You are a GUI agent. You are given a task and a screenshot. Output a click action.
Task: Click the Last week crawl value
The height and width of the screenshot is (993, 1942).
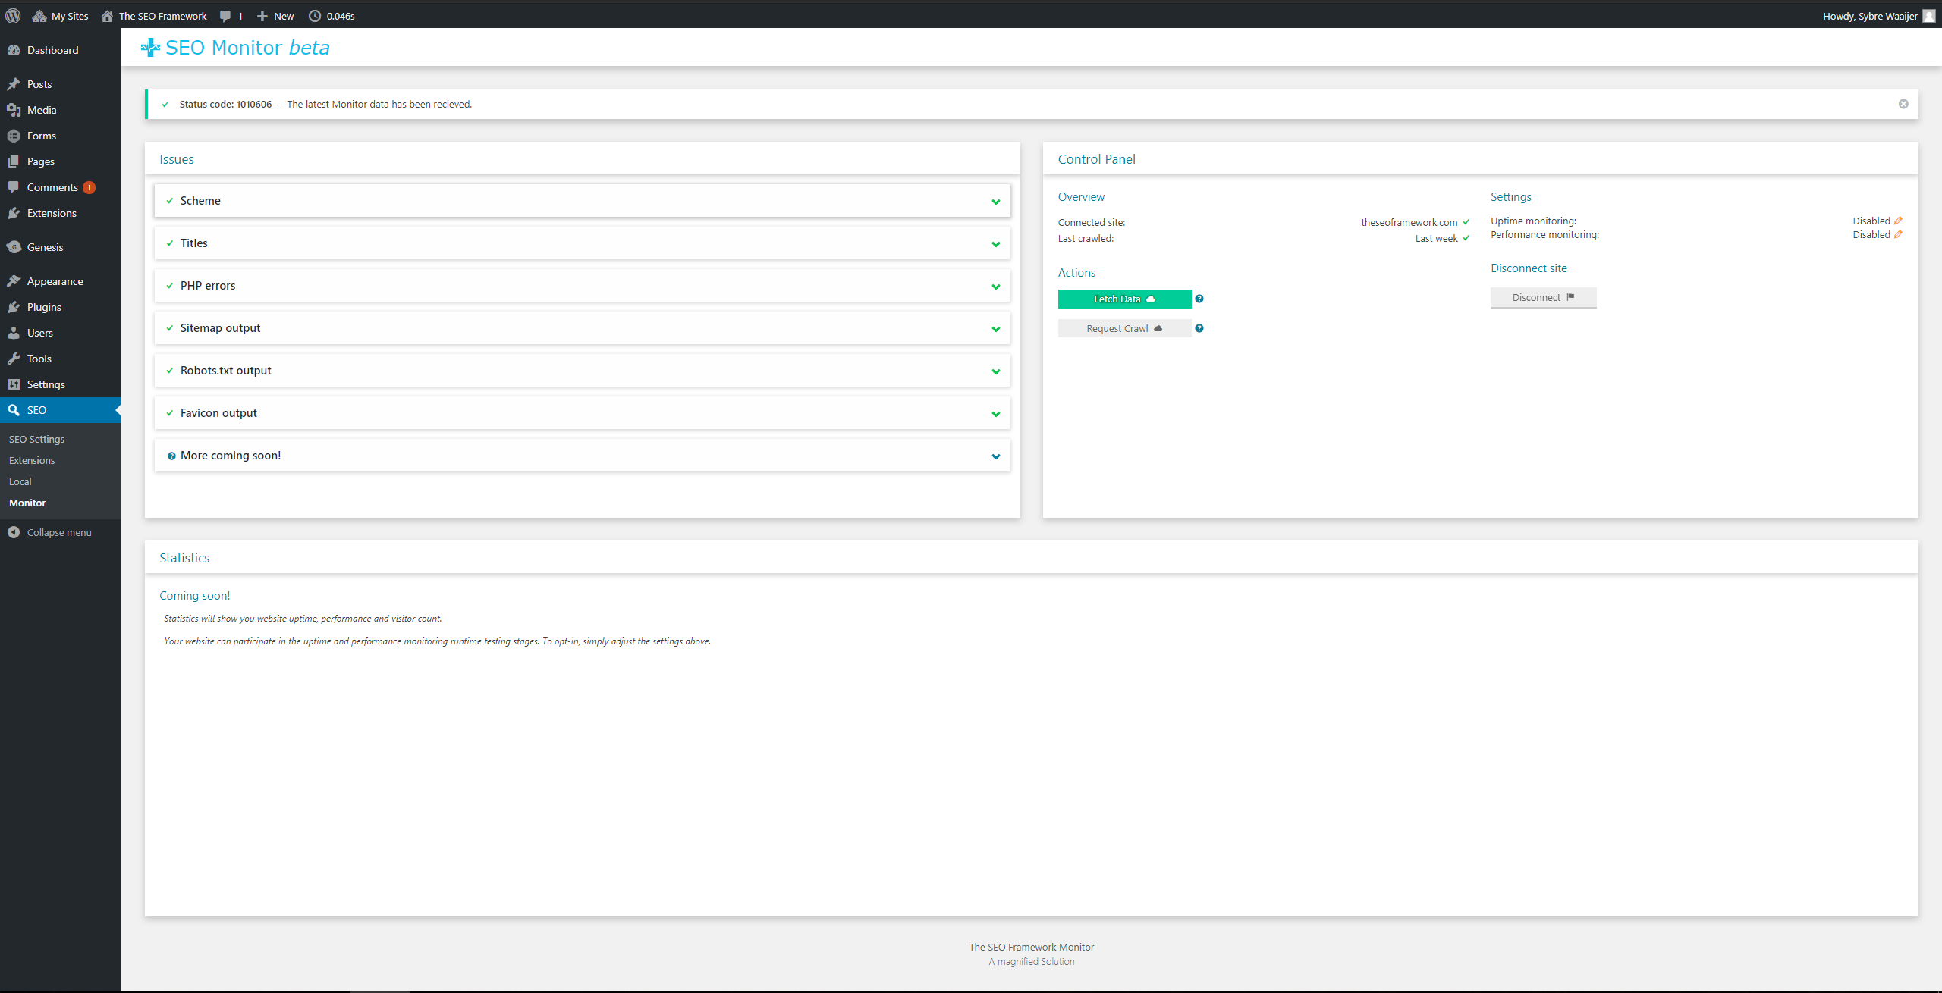coord(1436,238)
